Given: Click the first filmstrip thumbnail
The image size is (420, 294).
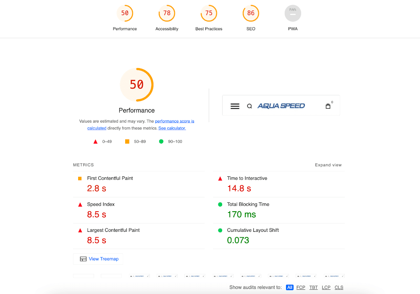Looking at the screenshot, I should click(84, 276).
